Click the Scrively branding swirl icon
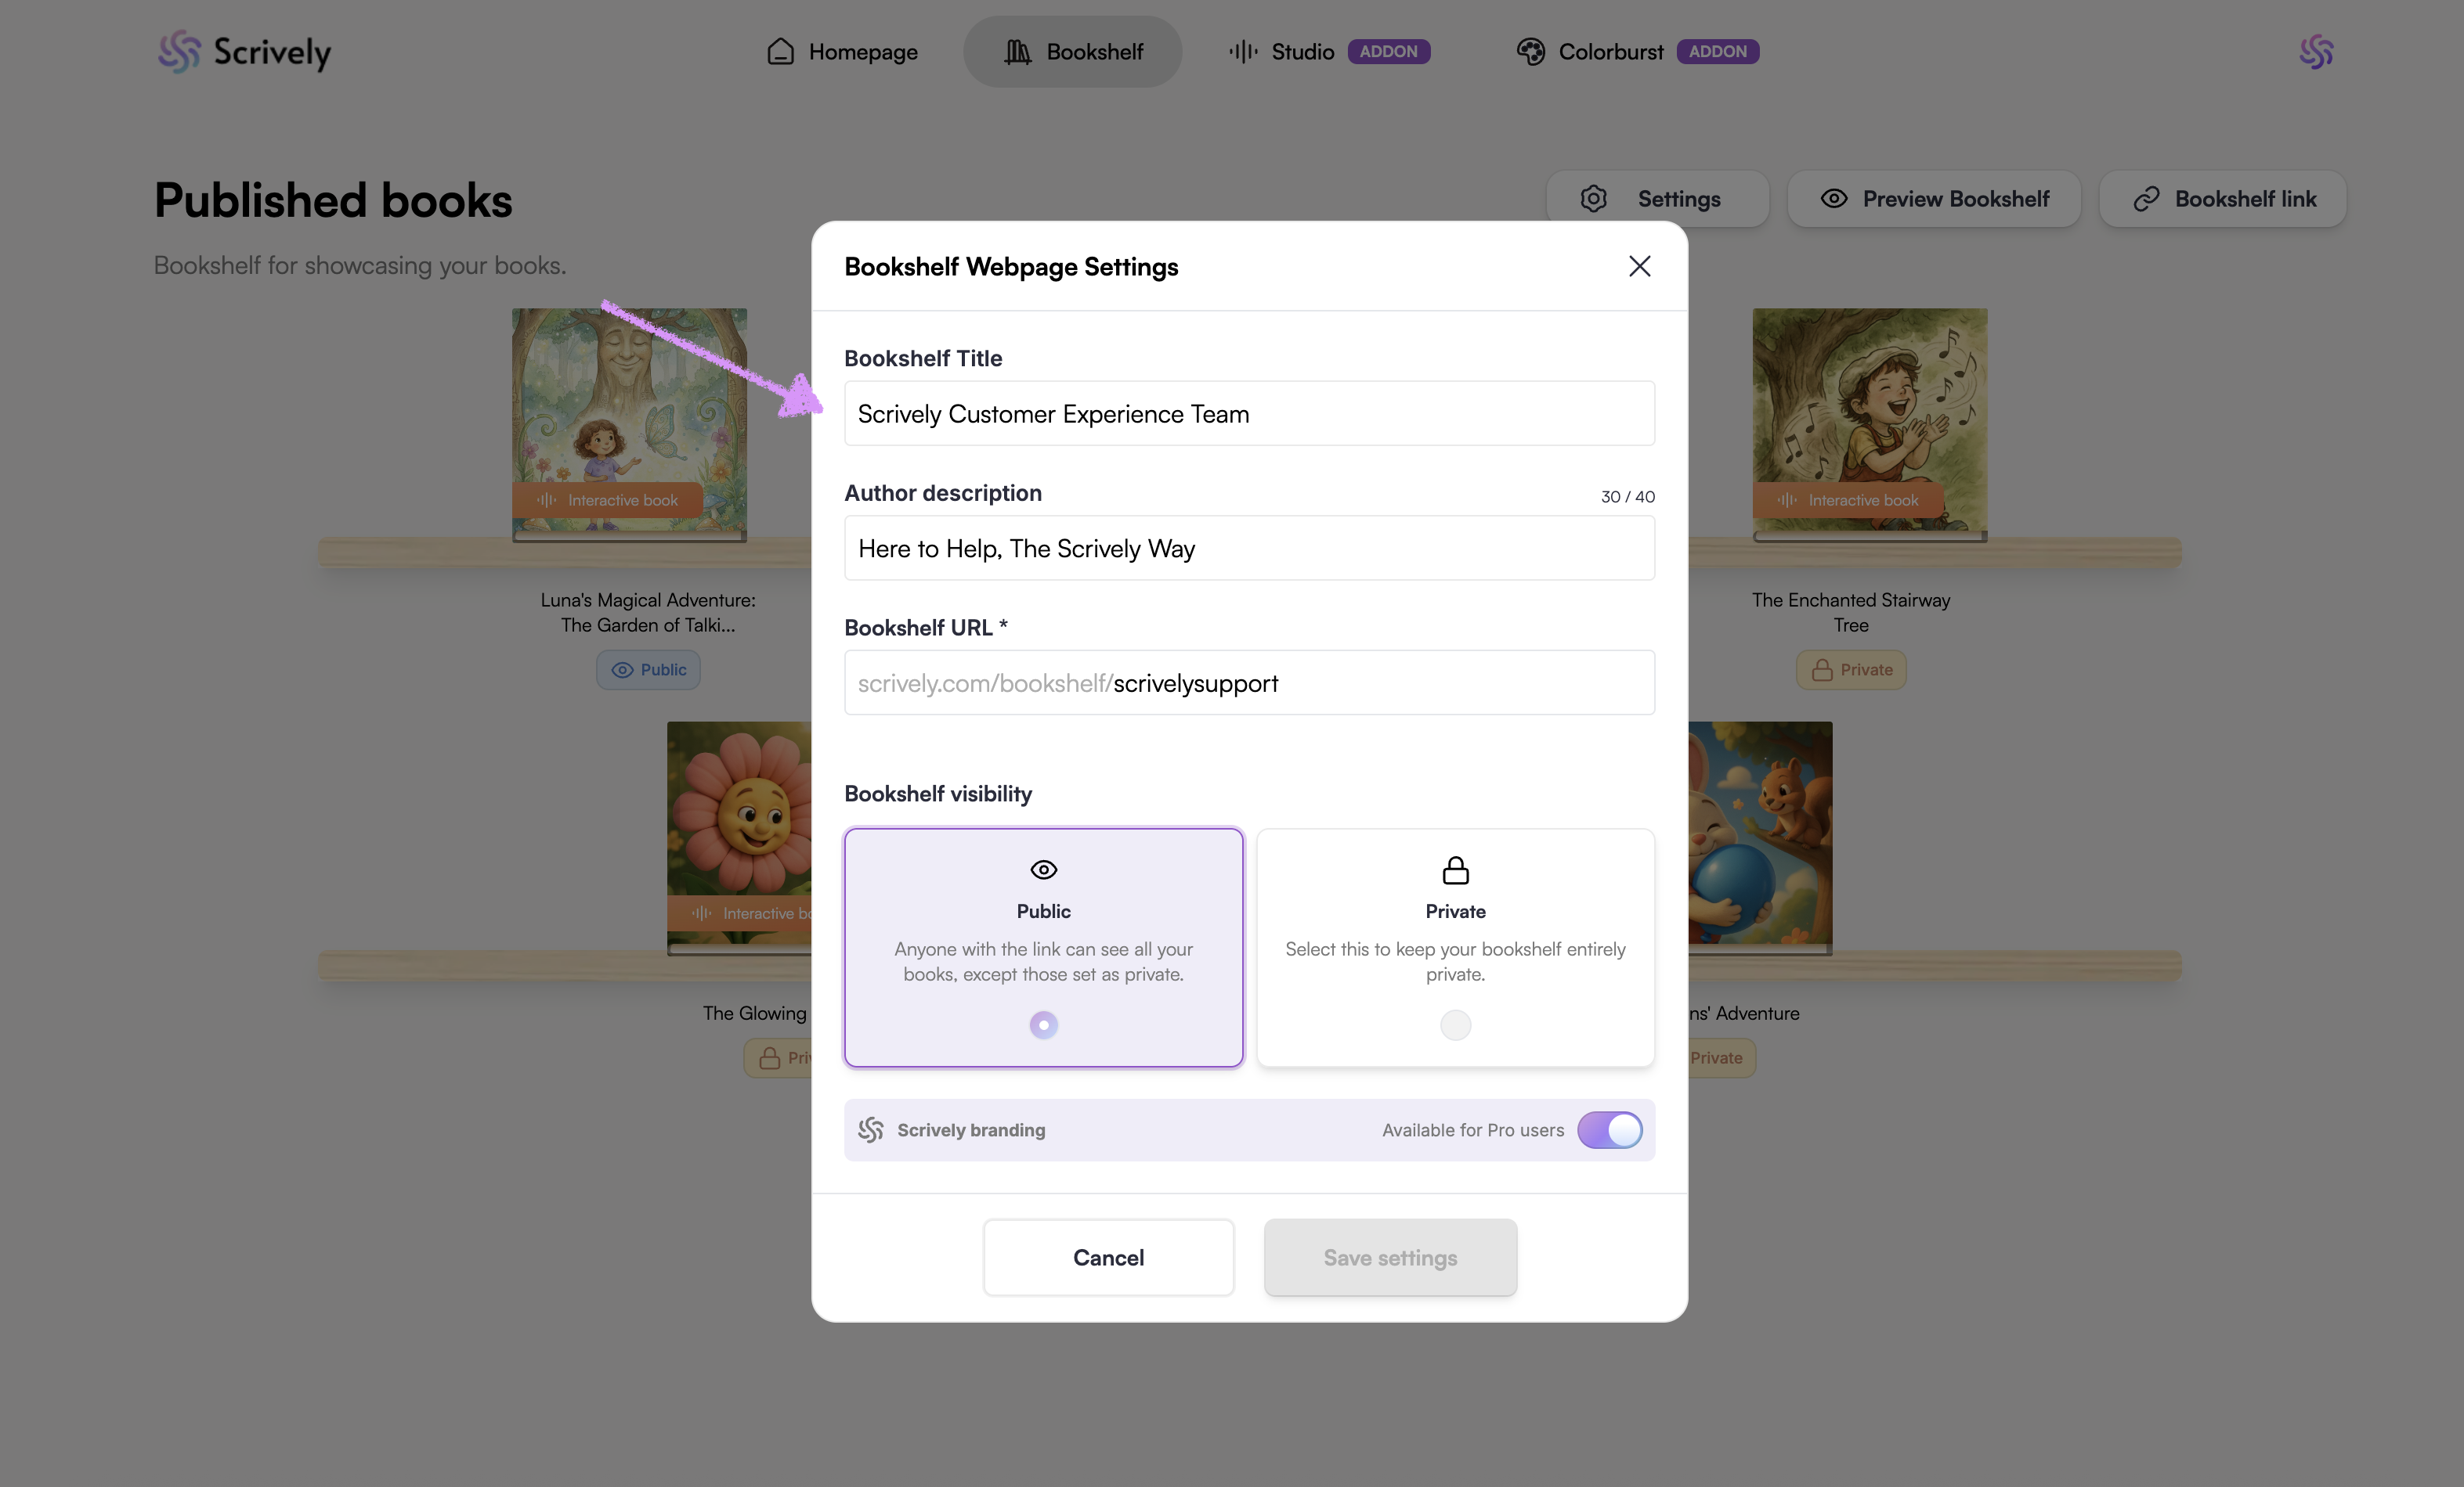The image size is (2464, 1487). 870,1129
